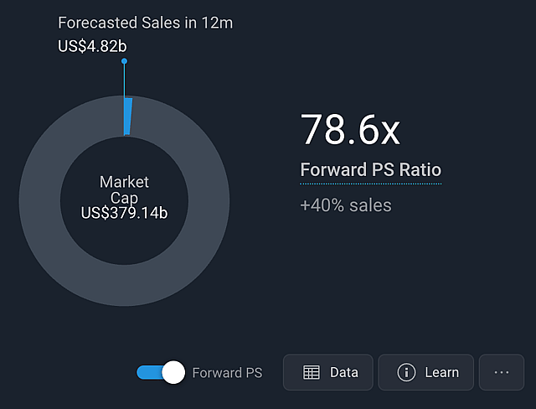This screenshot has width=536, height=409.
Task: Toggle the Forward PS switch off
Action: (161, 372)
